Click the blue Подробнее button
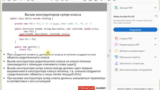 pyautogui.click(x=135, y=30)
